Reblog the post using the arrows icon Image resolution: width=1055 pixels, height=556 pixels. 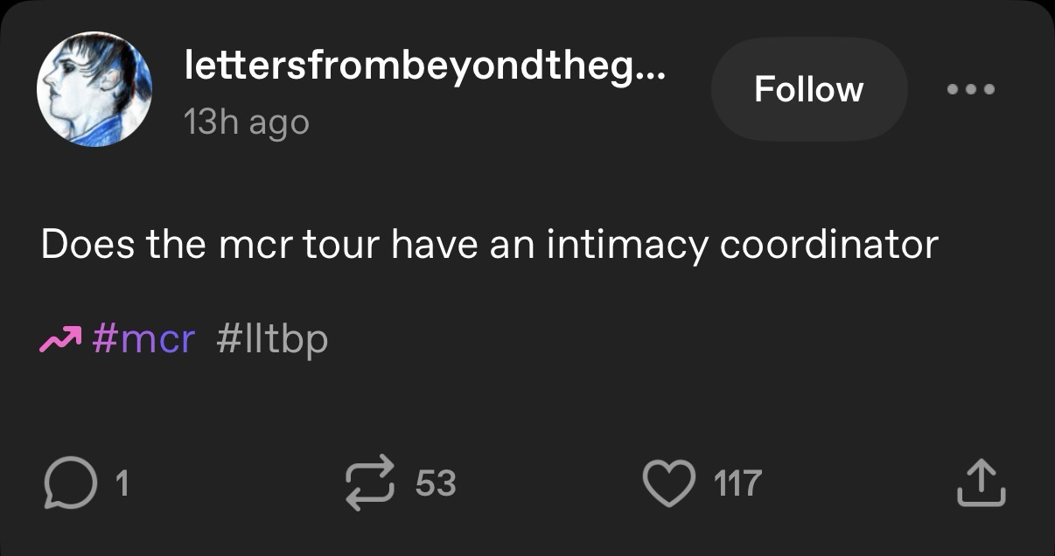click(371, 483)
